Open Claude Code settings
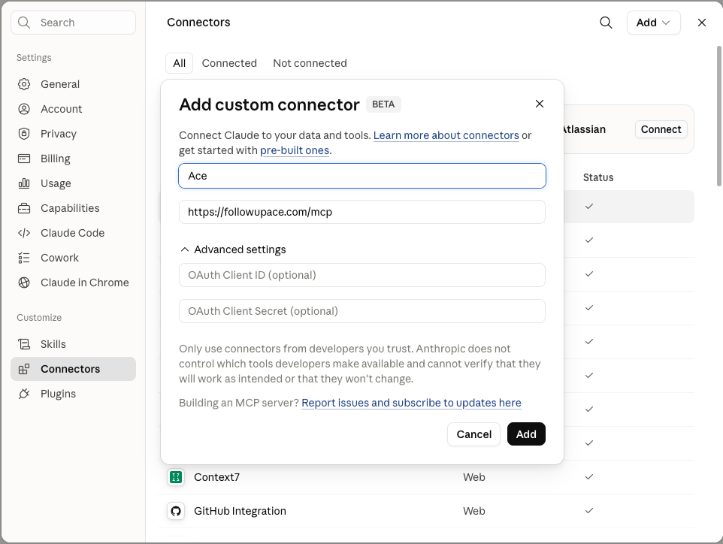This screenshot has height=544, width=723. click(74, 233)
